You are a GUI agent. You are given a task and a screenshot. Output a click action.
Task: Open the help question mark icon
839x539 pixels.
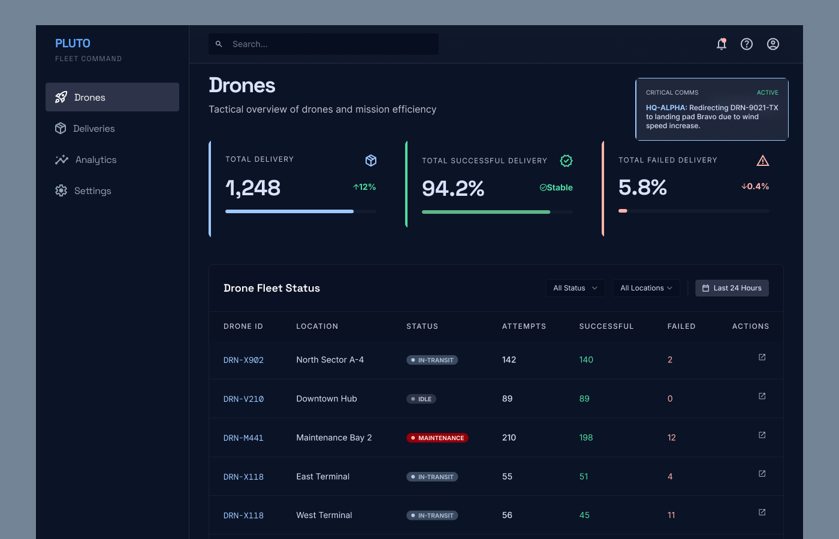(747, 44)
